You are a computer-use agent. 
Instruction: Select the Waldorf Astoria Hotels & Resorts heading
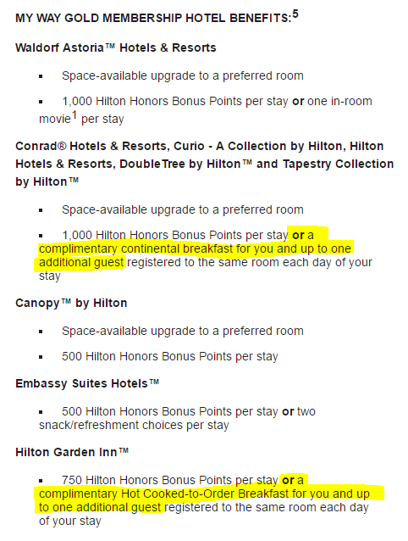click(x=116, y=47)
